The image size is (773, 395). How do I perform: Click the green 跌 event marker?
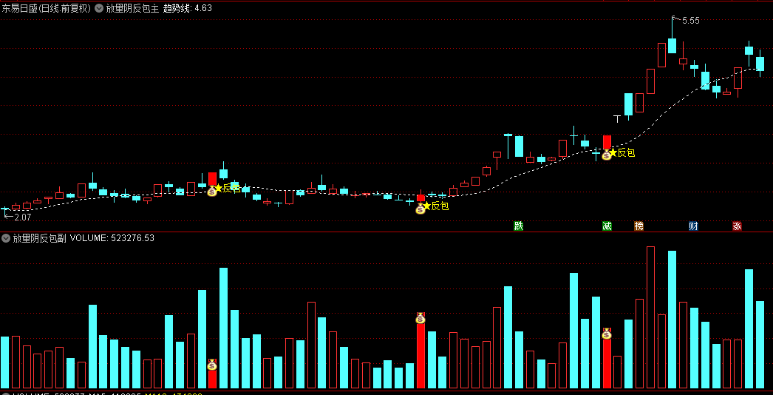tap(518, 226)
